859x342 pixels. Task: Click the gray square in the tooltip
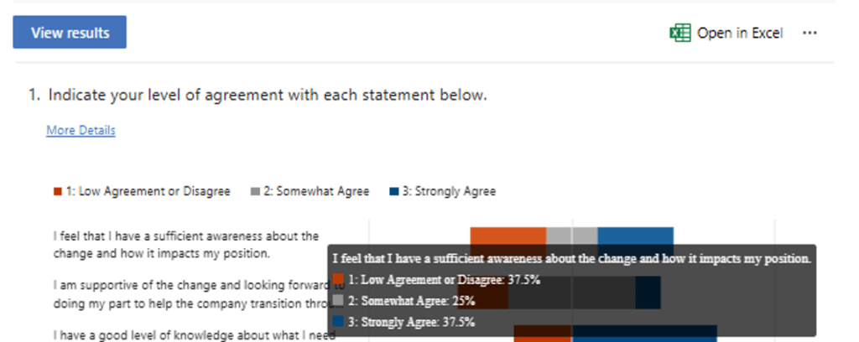(x=339, y=300)
